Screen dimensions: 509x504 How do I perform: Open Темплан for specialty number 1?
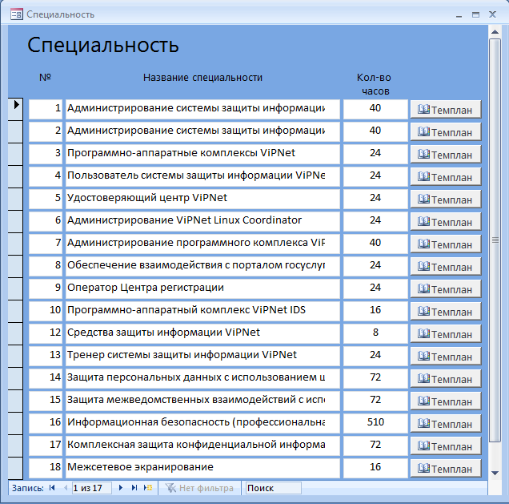(445, 110)
